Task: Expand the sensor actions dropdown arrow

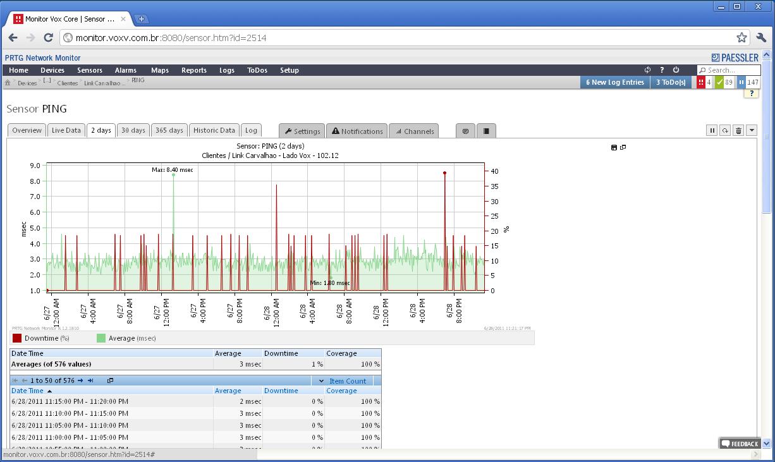Action: point(752,131)
